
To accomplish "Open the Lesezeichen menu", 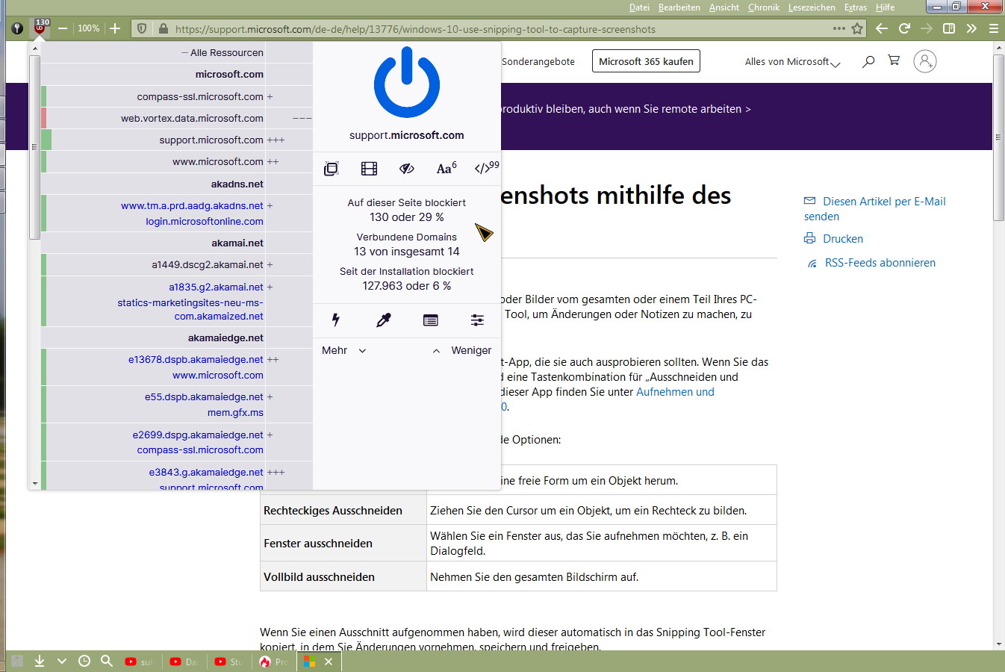I will [812, 7].
